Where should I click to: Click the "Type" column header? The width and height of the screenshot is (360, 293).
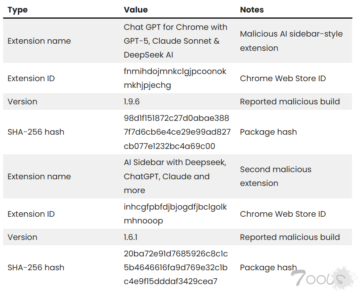tap(17, 10)
